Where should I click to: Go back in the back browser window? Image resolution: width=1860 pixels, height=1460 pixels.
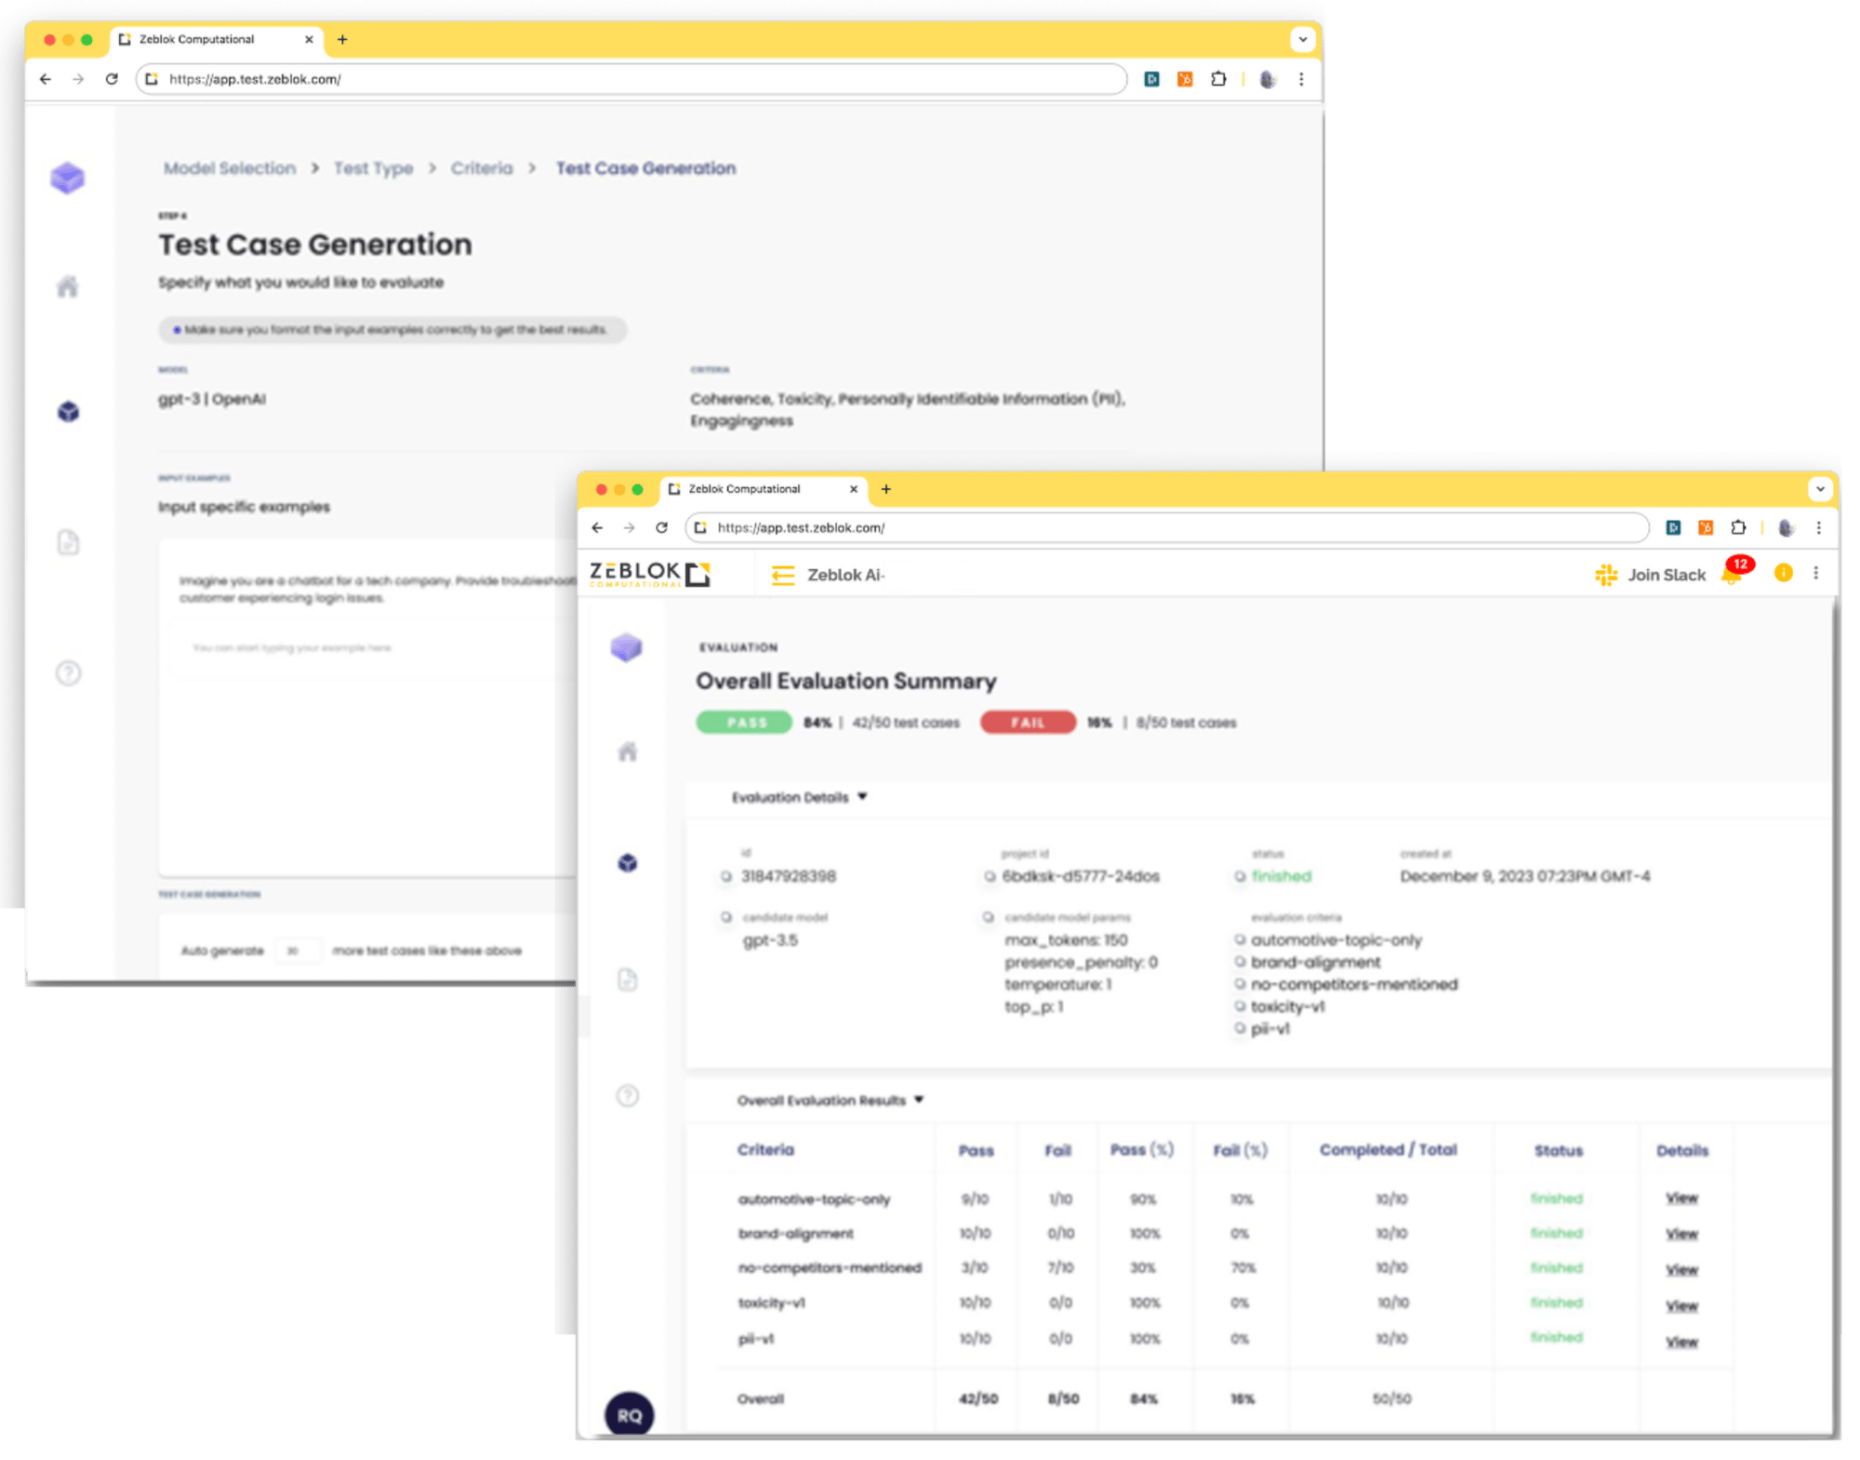pos(45,79)
